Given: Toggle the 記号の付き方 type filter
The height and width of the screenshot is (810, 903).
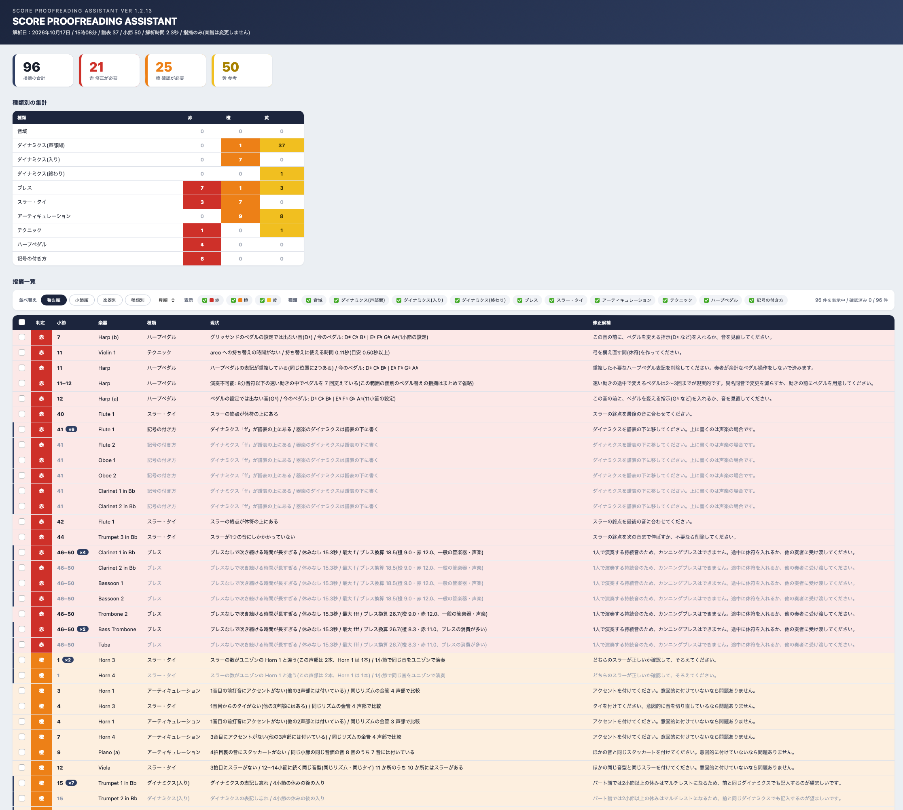Looking at the screenshot, I should [752, 300].
